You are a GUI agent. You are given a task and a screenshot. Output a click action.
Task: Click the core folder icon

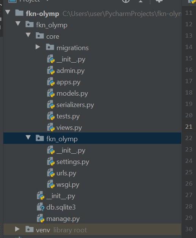(40, 36)
